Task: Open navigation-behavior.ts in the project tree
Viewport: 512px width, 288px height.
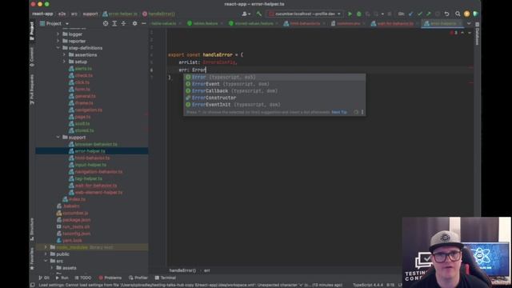Action: point(95,172)
